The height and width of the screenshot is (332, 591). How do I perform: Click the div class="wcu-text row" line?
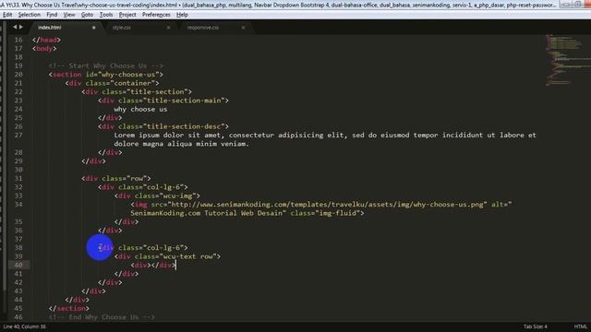(167, 256)
